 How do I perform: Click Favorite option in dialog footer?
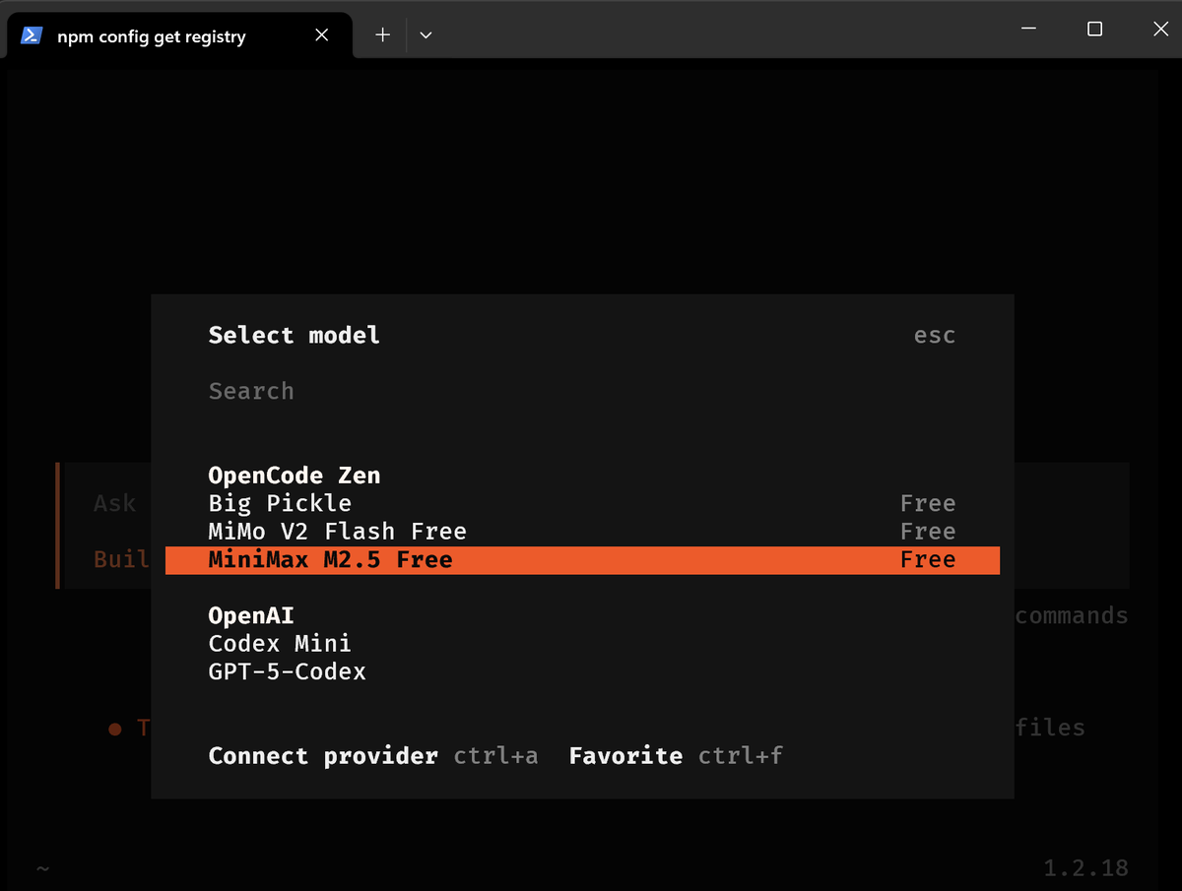[625, 756]
